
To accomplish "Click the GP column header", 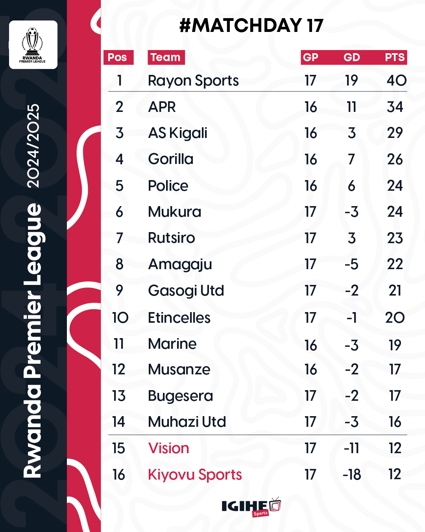I will pyautogui.click(x=310, y=58).
